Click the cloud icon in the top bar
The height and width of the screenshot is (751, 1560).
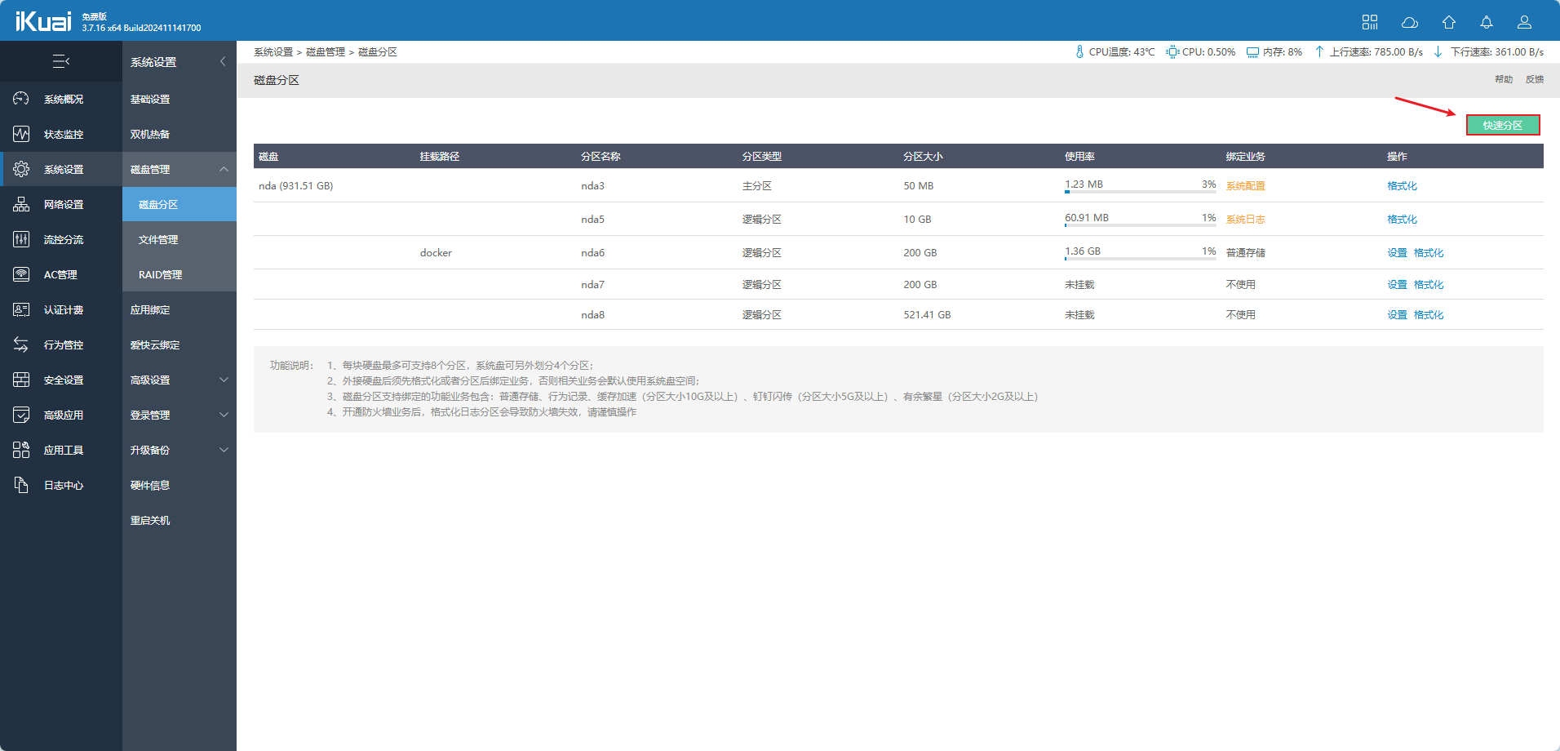(1409, 22)
